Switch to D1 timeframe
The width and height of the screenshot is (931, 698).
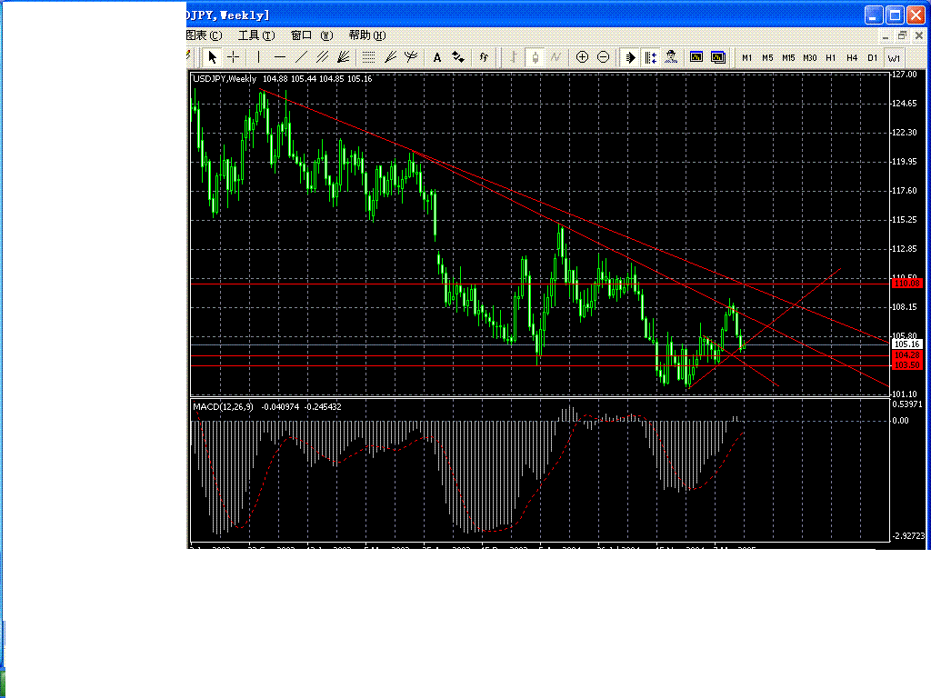872,58
